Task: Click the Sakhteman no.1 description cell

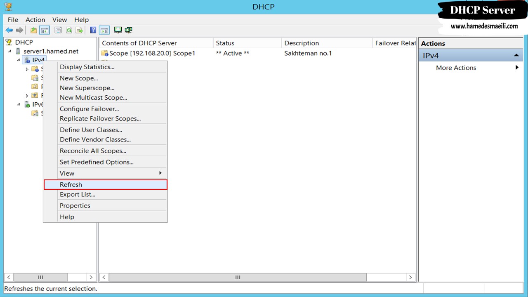Action: [308, 53]
